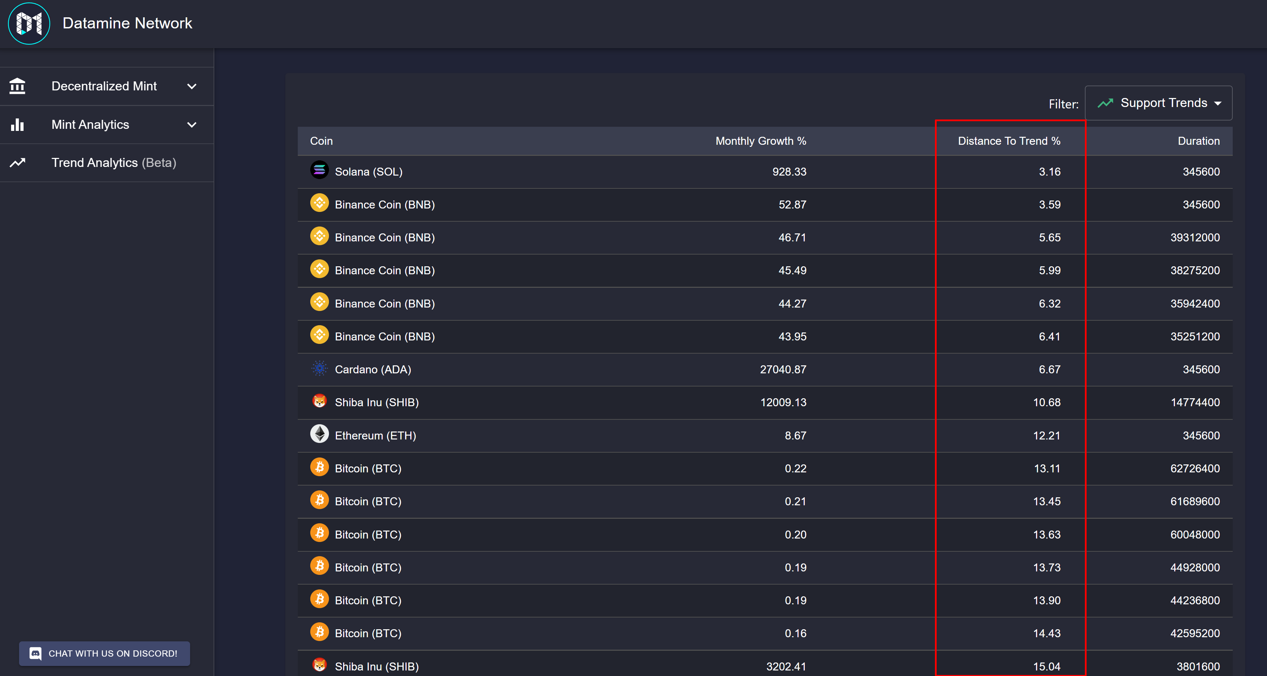Click duration value 60048000
This screenshot has height=676, width=1267.
(x=1195, y=535)
